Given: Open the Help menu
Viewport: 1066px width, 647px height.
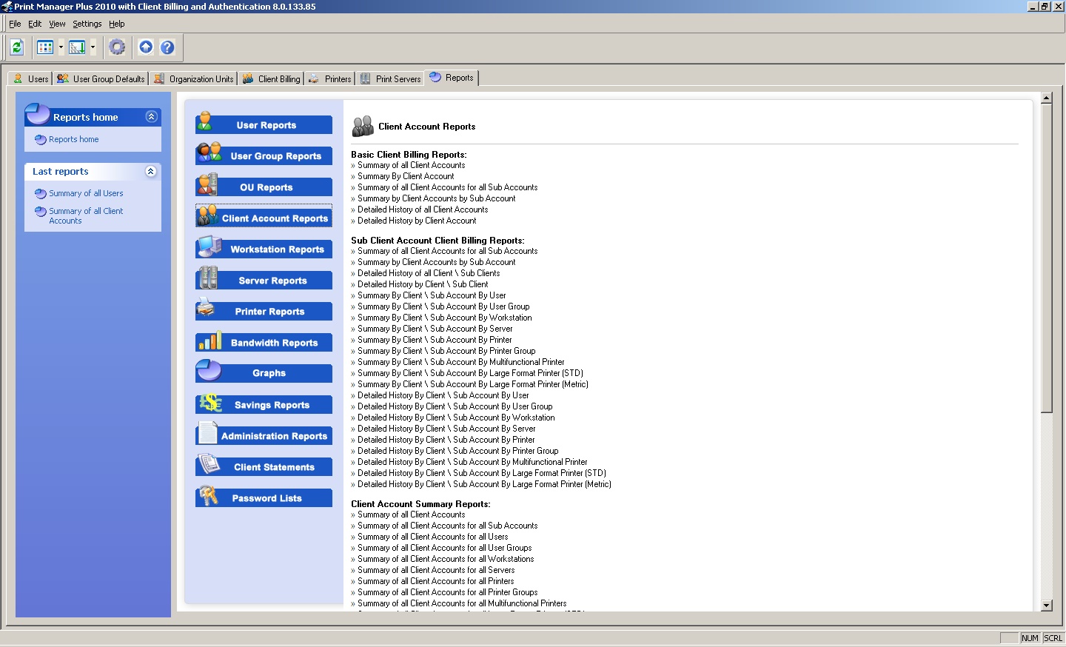Looking at the screenshot, I should click(116, 24).
